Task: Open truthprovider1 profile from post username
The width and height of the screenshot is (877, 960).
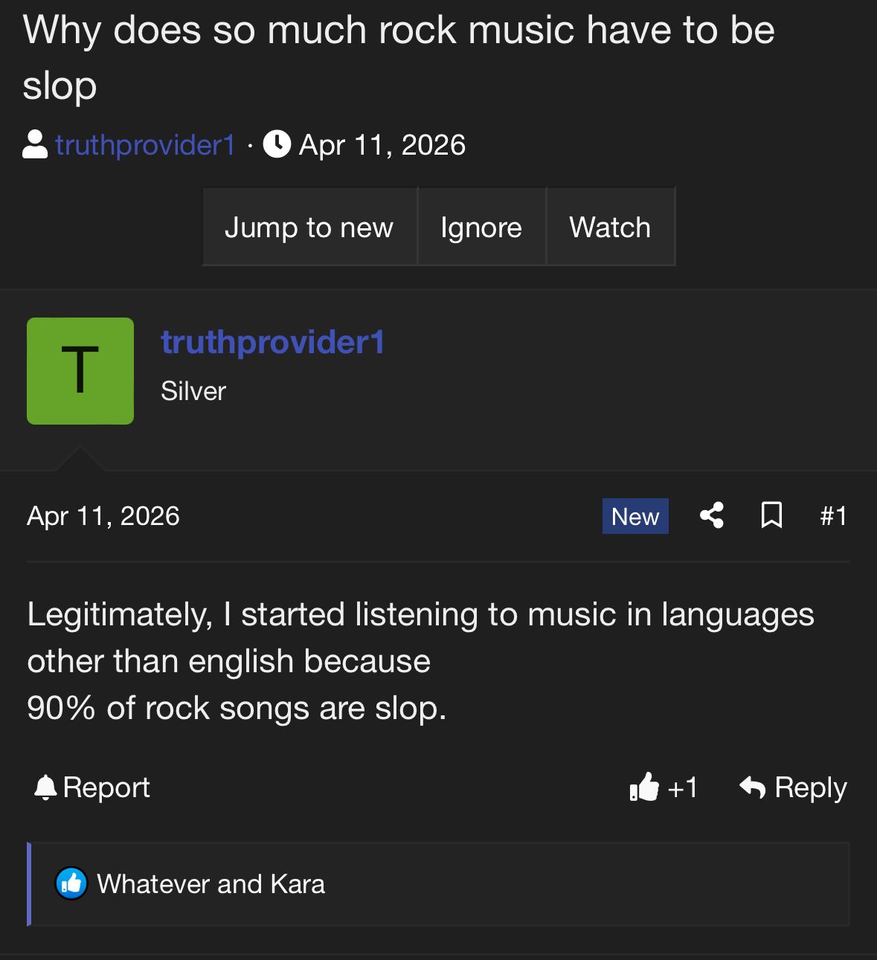Action: click(272, 342)
